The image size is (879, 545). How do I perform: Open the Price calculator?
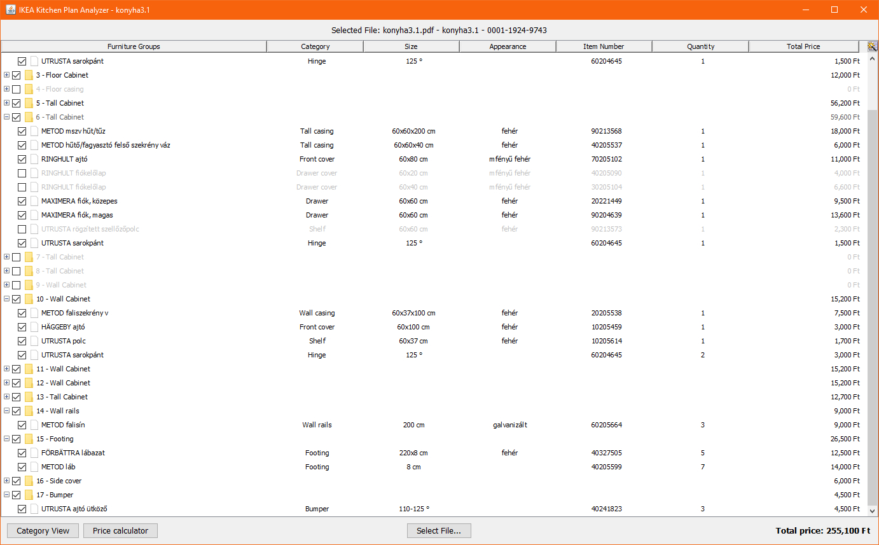pyautogui.click(x=120, y=531)
